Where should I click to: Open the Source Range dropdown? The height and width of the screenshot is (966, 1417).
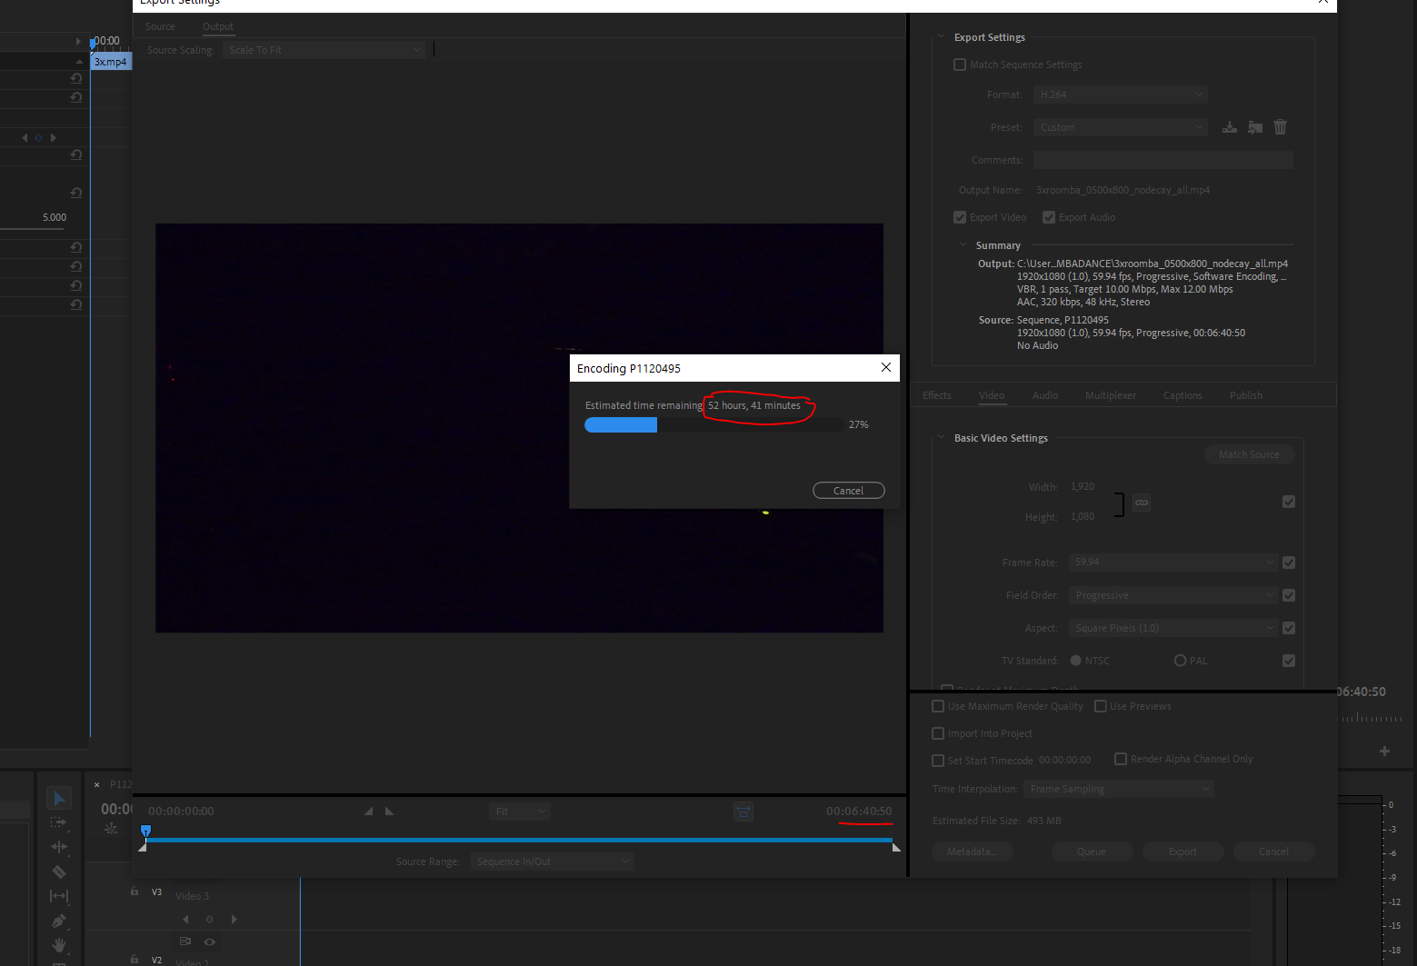coord(552,861)
